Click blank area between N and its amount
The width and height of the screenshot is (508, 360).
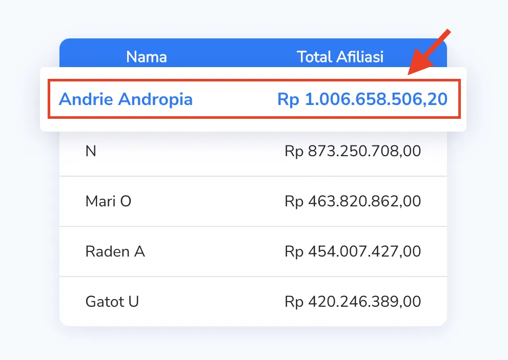[x=190, y=151]
